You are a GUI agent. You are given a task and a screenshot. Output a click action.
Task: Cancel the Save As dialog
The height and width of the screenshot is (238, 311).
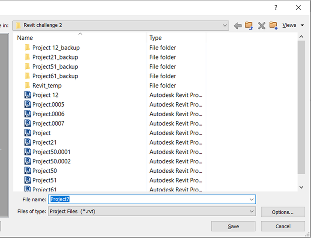tap(283, 226)
